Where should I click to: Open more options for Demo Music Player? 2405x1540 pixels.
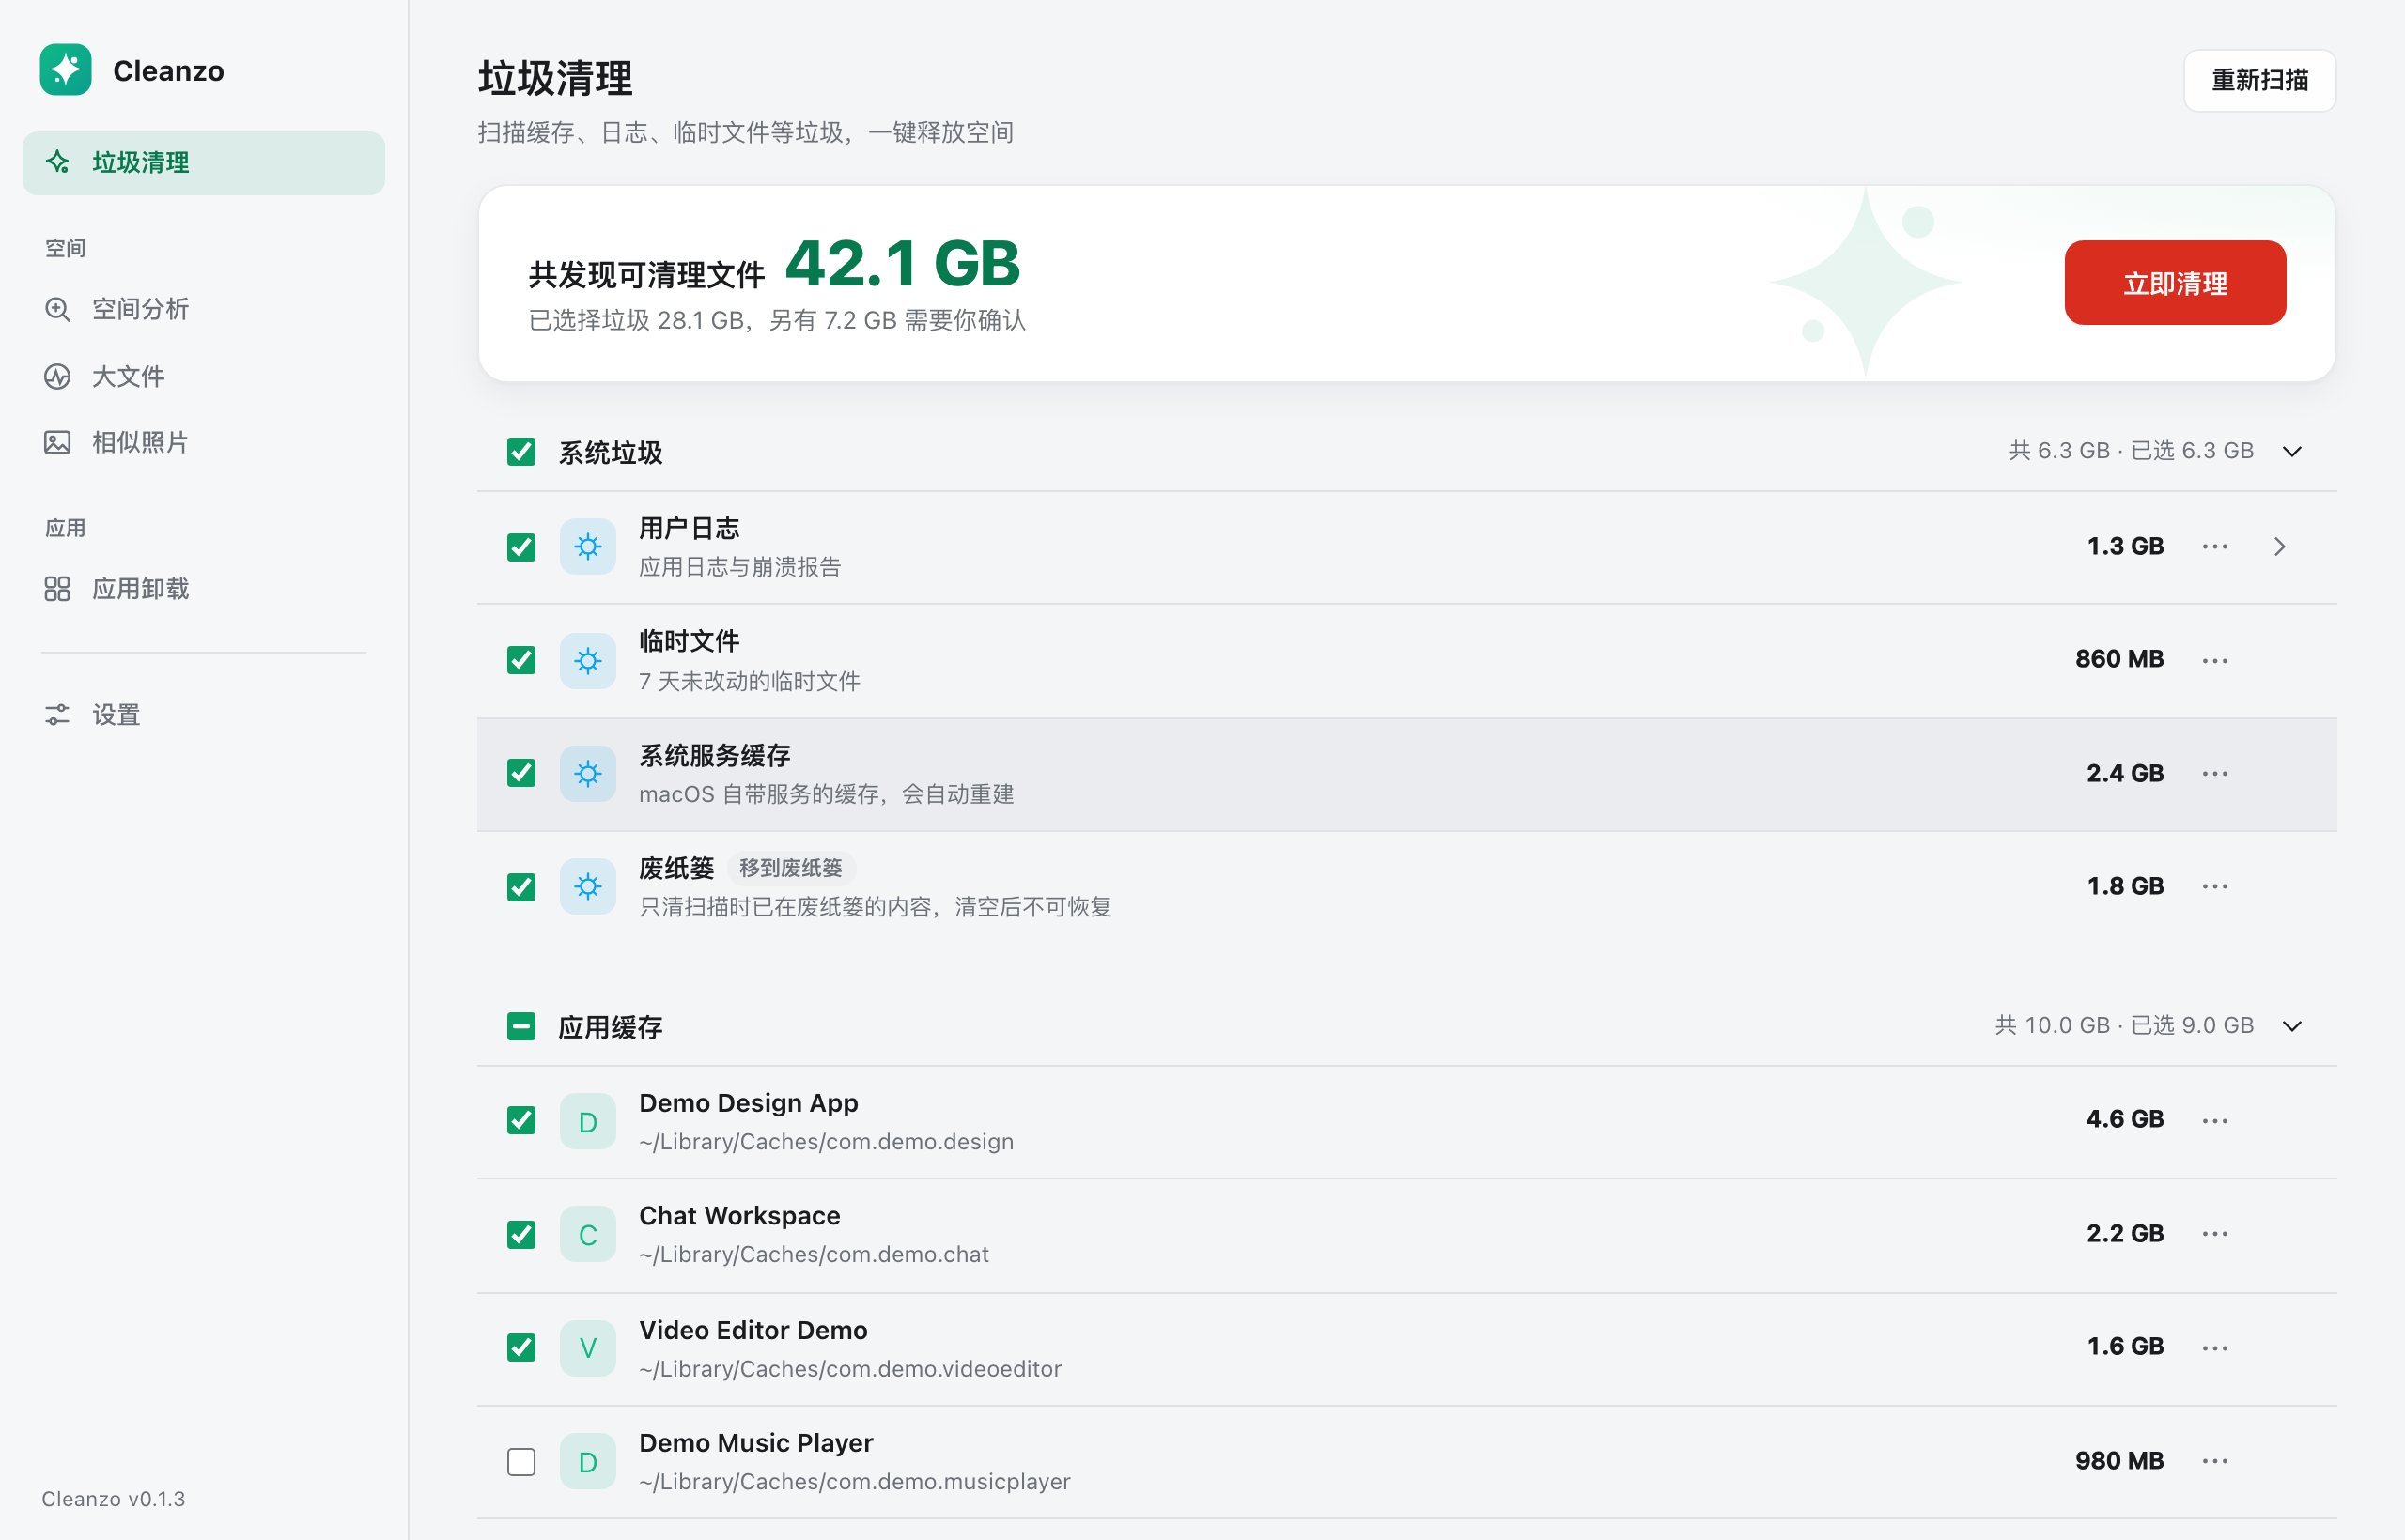pyautogui.click(x=2215, y=1461)
